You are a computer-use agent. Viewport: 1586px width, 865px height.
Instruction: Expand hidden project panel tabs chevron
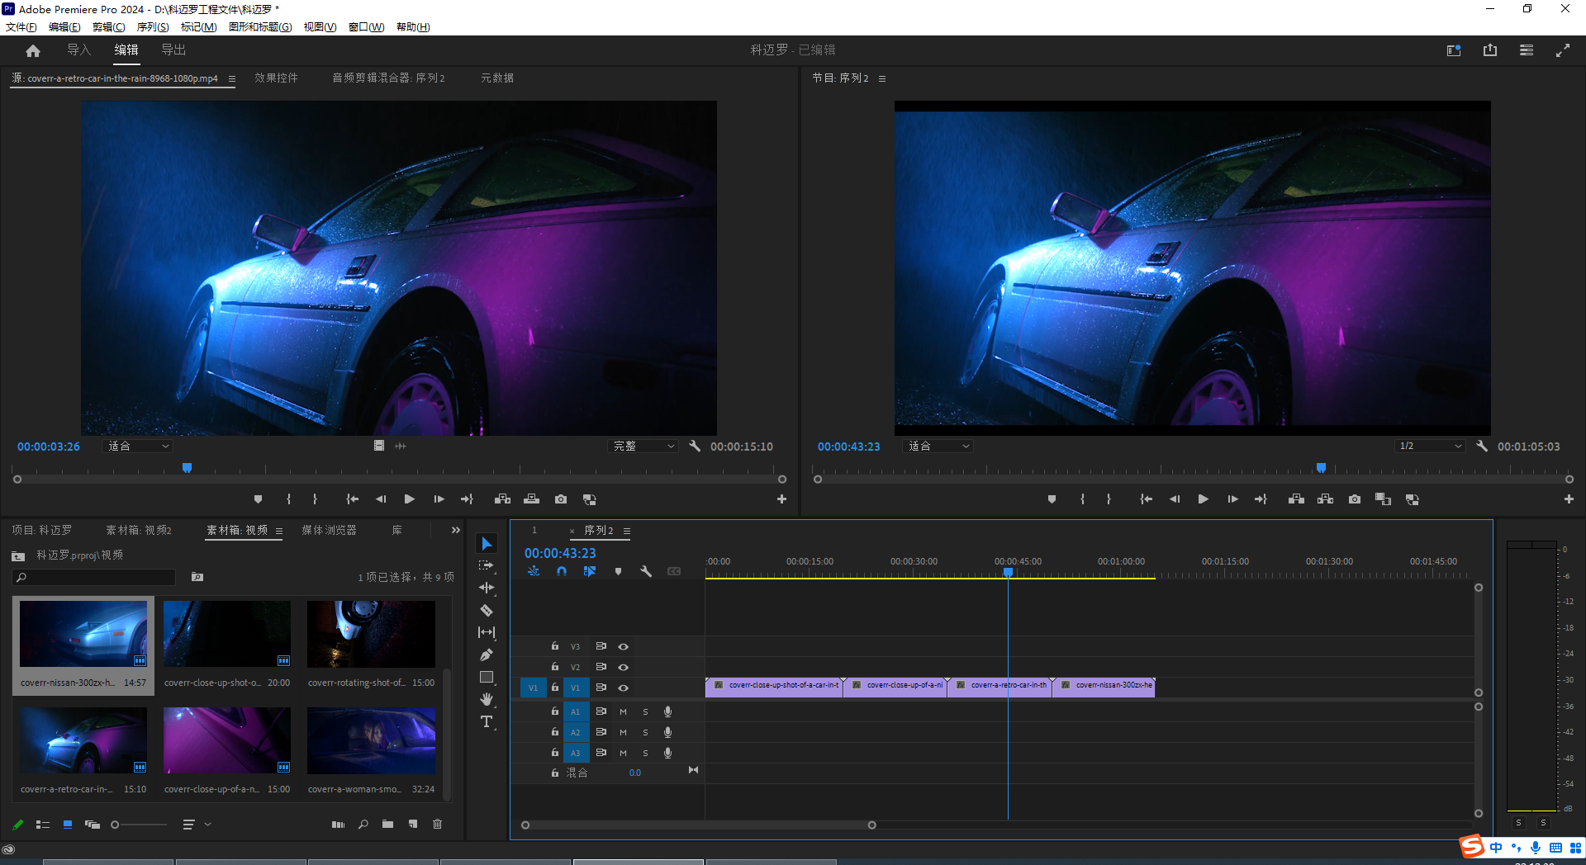(455, 530)
